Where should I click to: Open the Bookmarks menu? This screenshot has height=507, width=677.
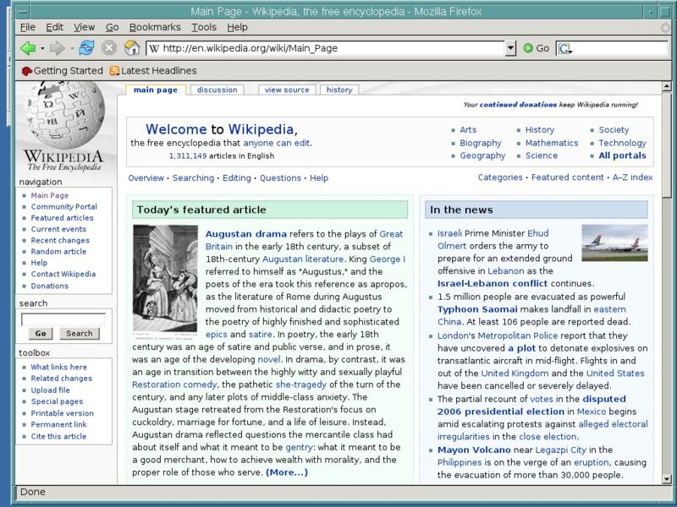pyautogui.click(x=155, y=27)
